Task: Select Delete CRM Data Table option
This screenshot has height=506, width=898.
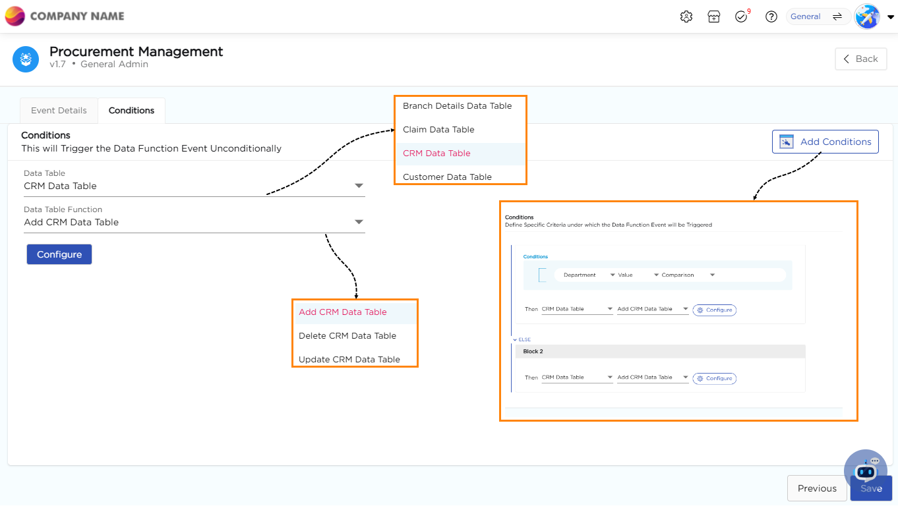Action: point(347,336)
